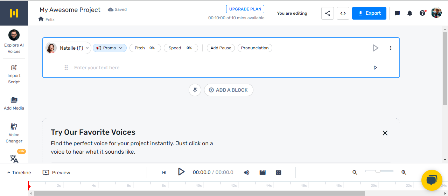Image resolution: width=448 pixels, height=196 pixels.
Task: Adjust the Pitch 0% setting
Action: 145,48
